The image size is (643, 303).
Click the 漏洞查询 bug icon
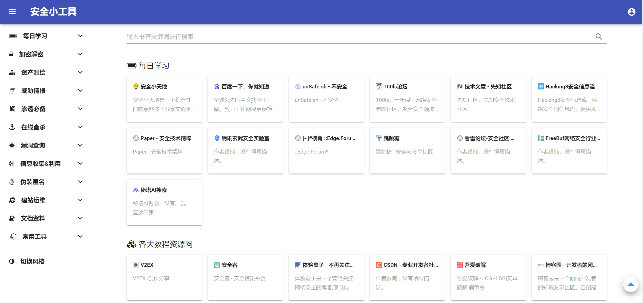pos(12,145)
